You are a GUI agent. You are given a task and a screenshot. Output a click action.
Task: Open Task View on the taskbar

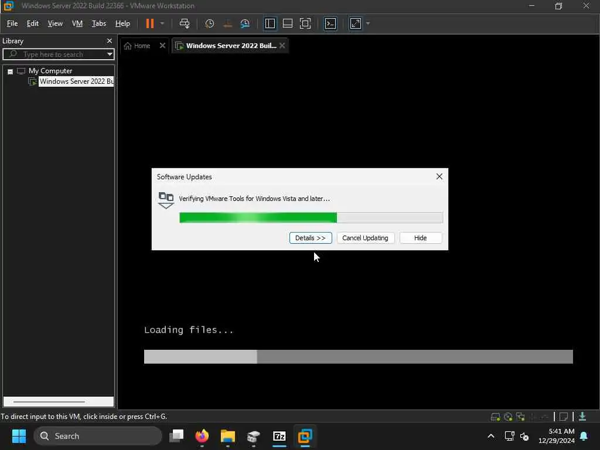coord(177,436)
